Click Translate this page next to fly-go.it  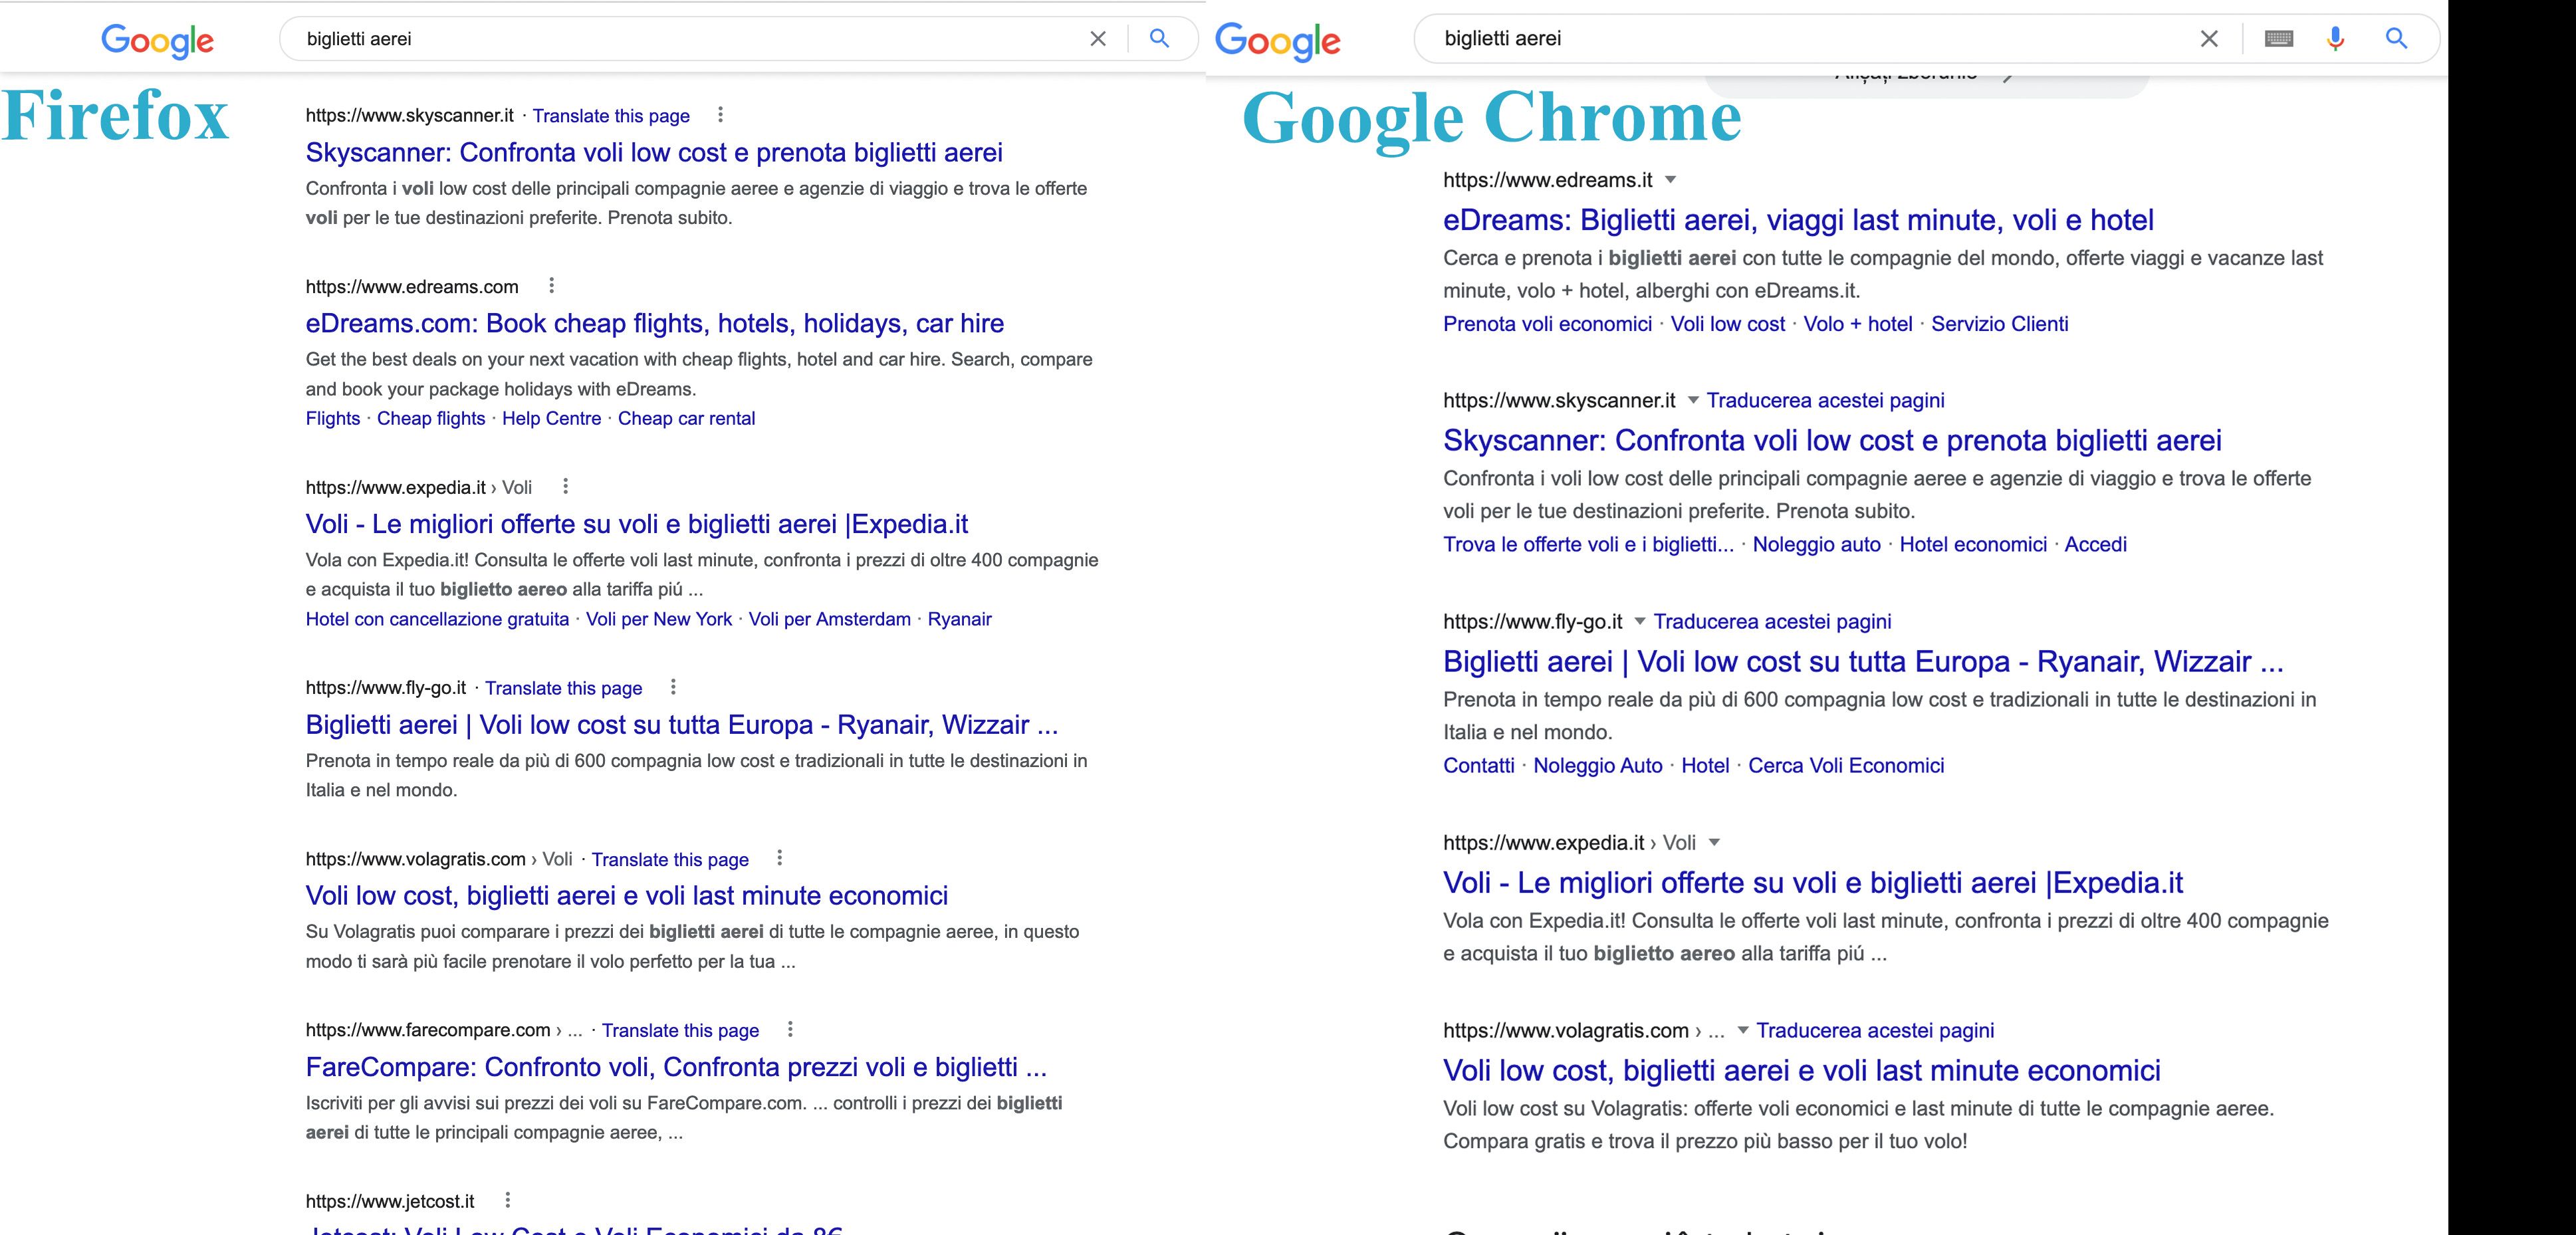coord(564,688)
